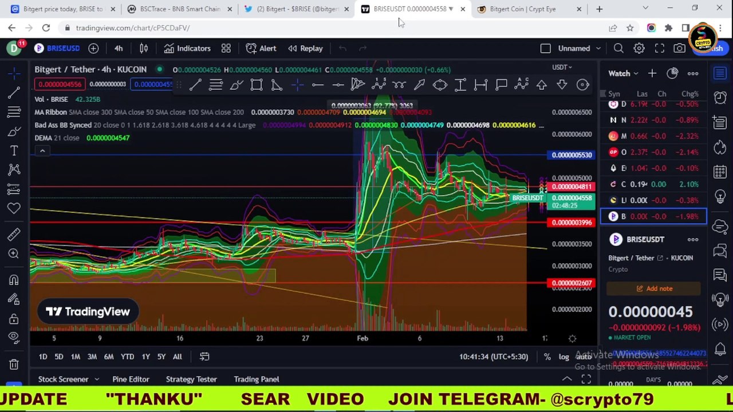The image size is (733, 412).
Task: Open the prediction and measurement tools
Action: [14, 189]
